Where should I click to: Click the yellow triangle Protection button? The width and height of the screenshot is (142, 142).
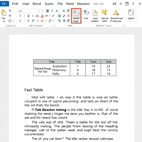116,16
